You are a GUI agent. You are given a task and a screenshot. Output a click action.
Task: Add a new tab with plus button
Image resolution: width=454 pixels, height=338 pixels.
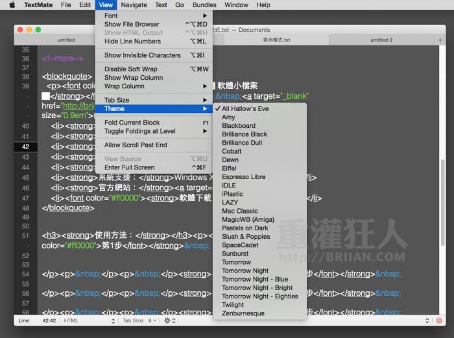(440, 40)
